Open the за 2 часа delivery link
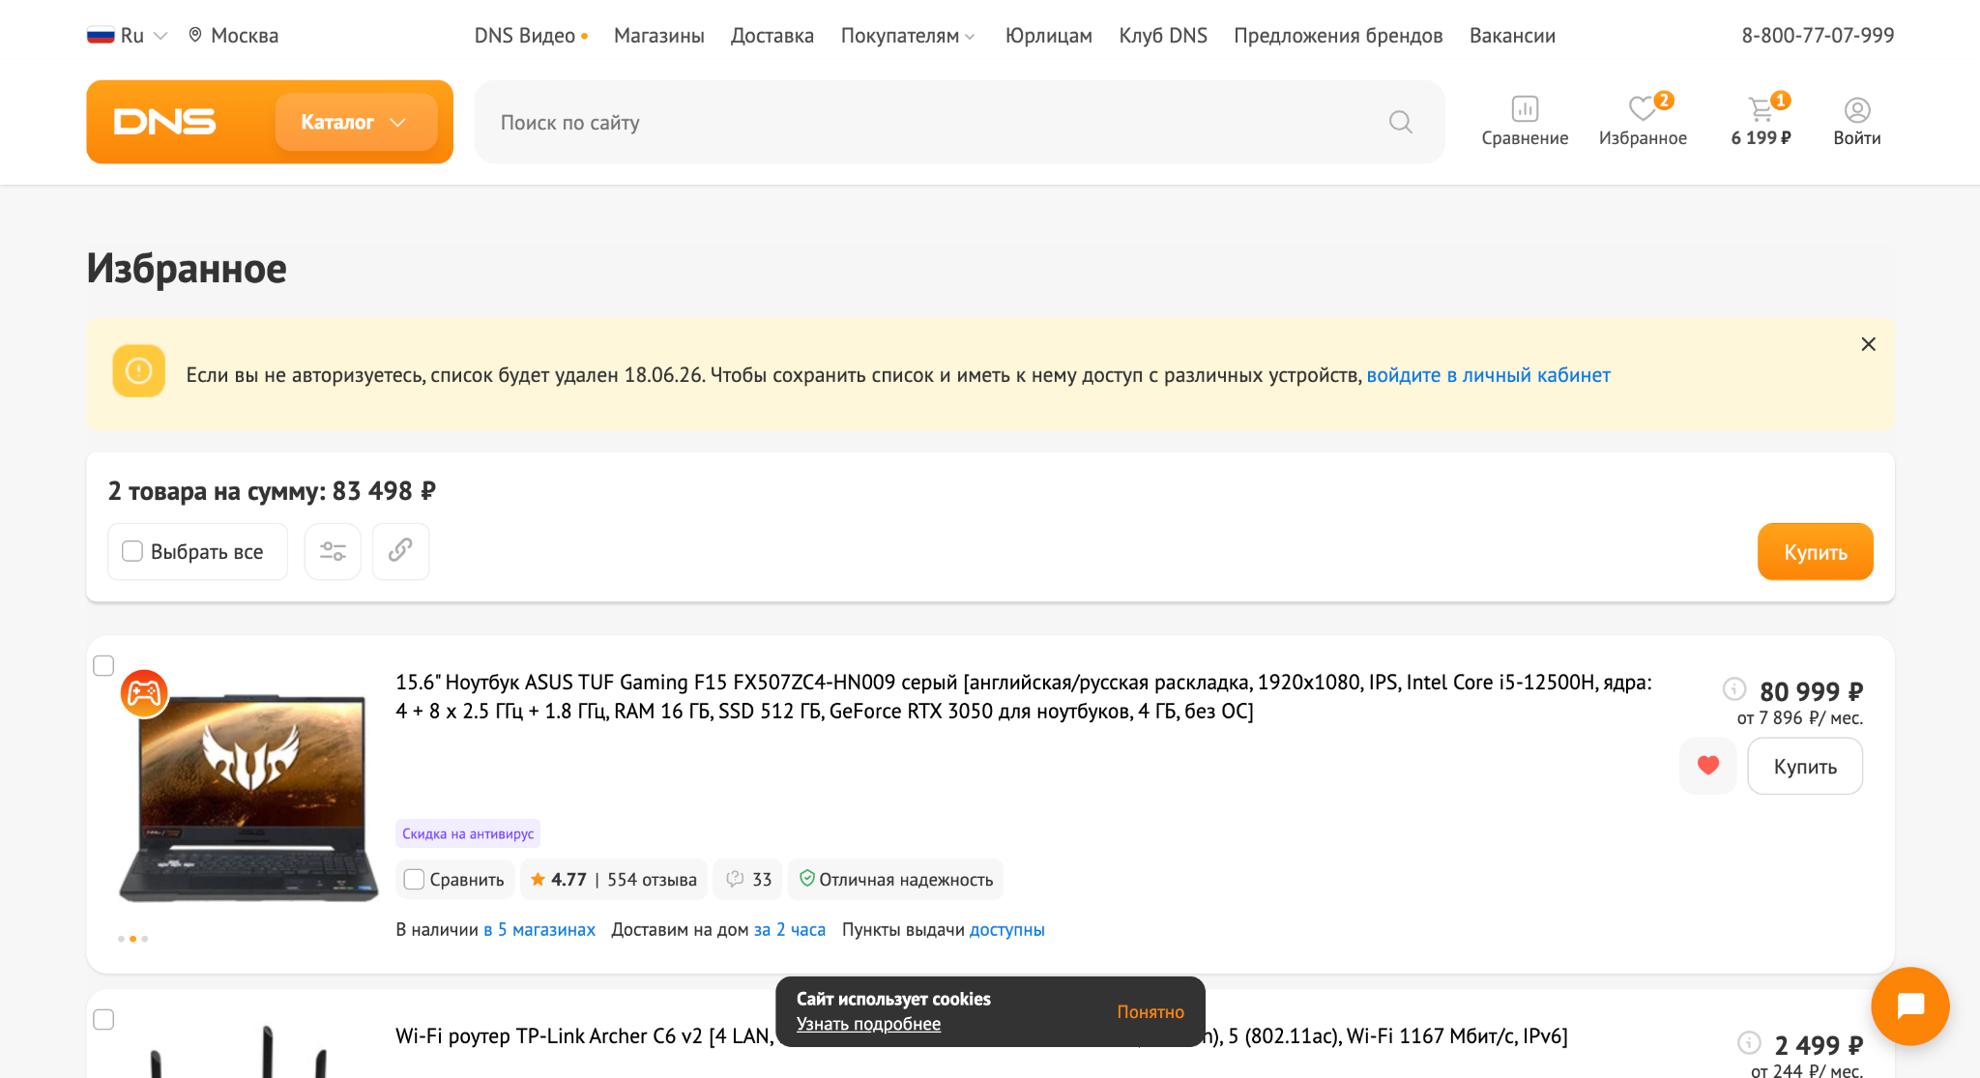The height and width of the screenshot is (1078, 1980). [790, 929]
